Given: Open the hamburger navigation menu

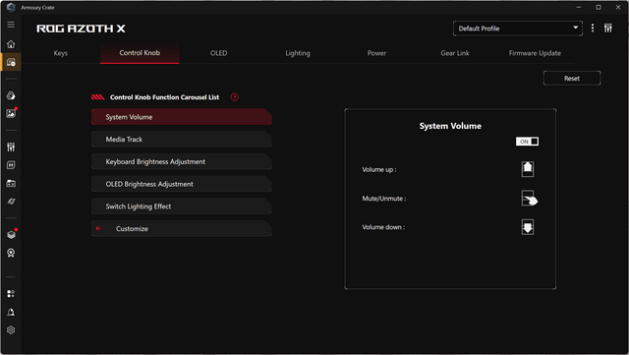Looking at the screenshot, I should coord(11,25).
